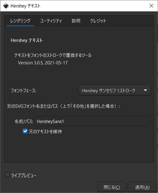Open the ユーティリティ tab

(51, 21)
